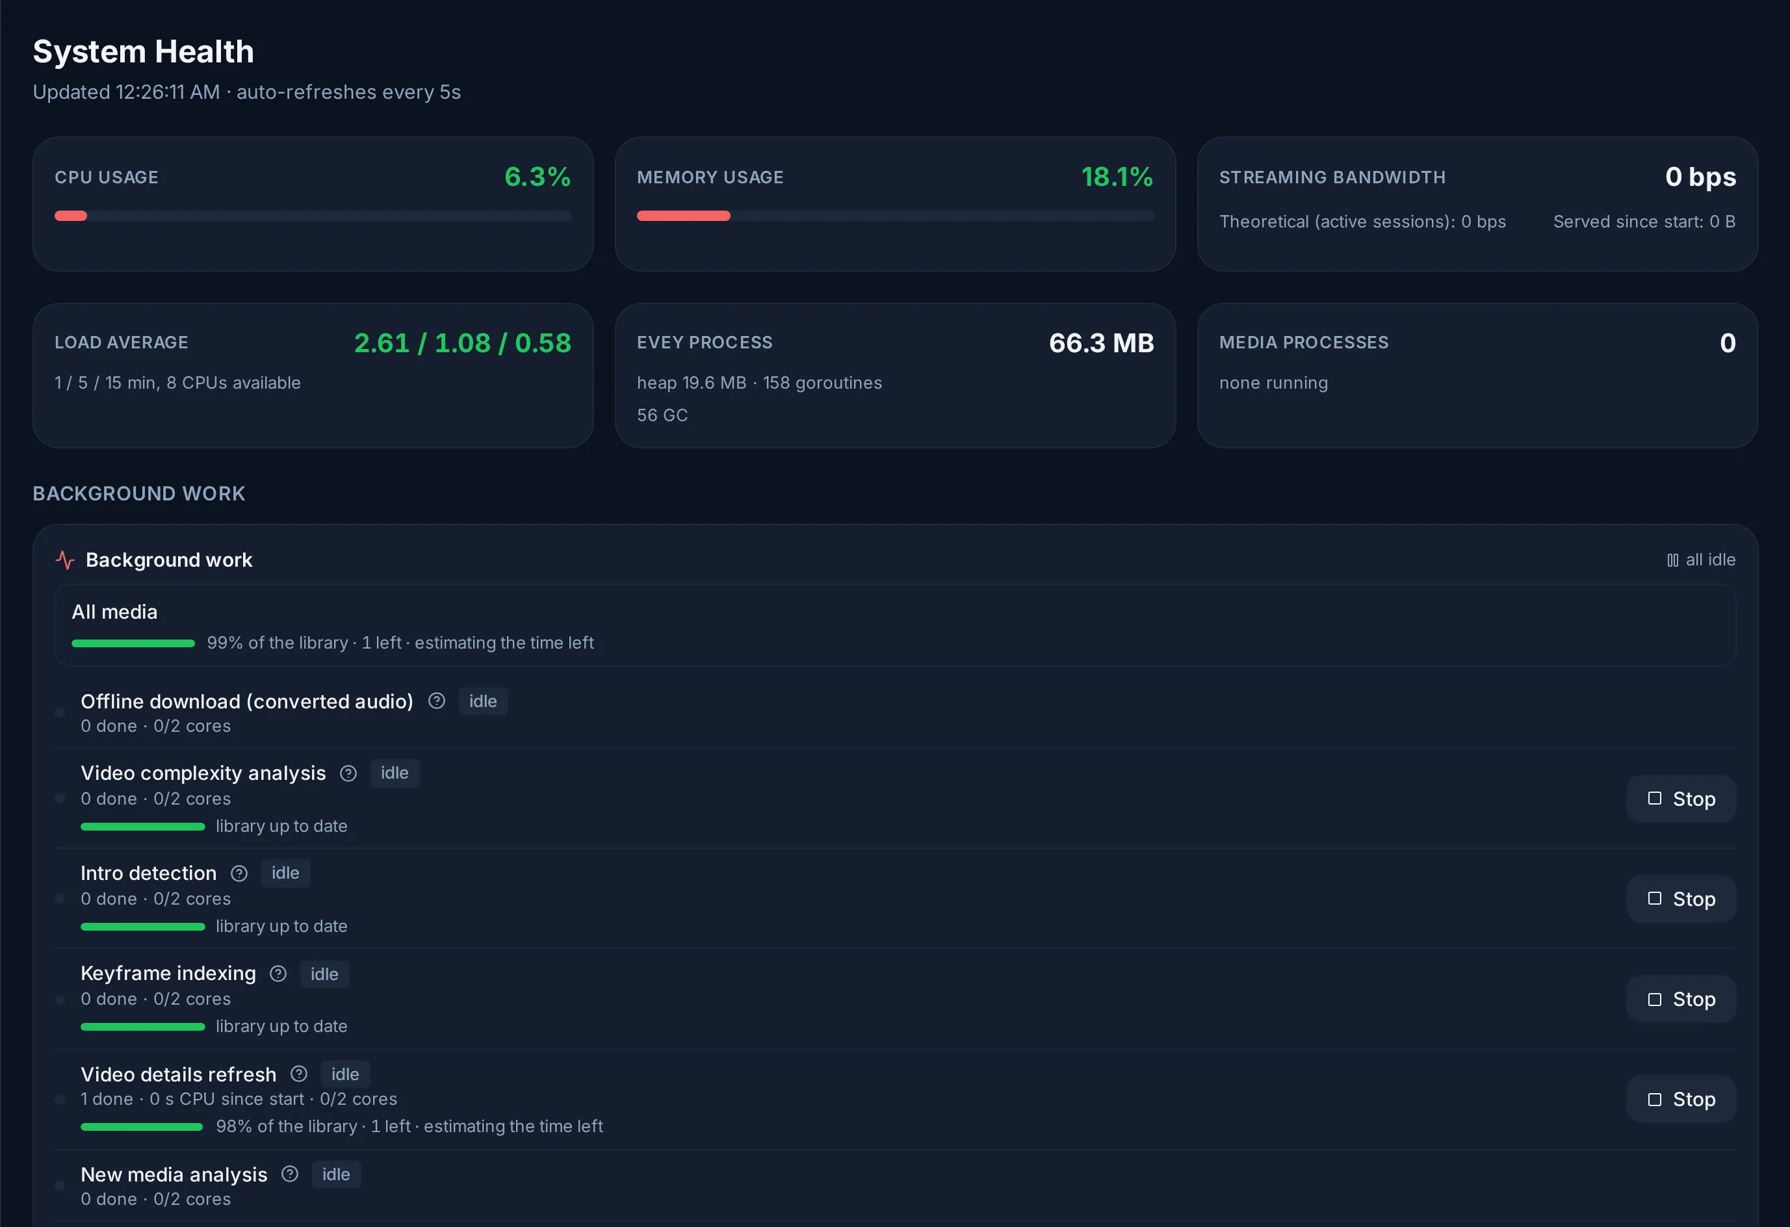Screen dimensions: 1790x1227
Task: Stop the Keyframe indexing job
Action: [x=1681, y=999]
